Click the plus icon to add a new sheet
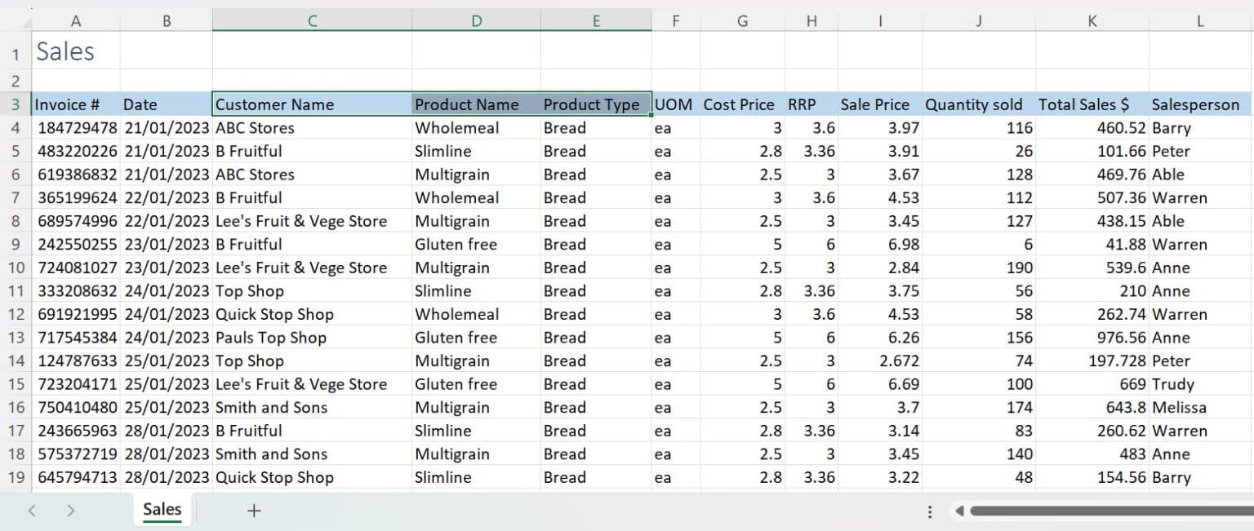This screenshot has width=1254, height=531. (253, 510)
